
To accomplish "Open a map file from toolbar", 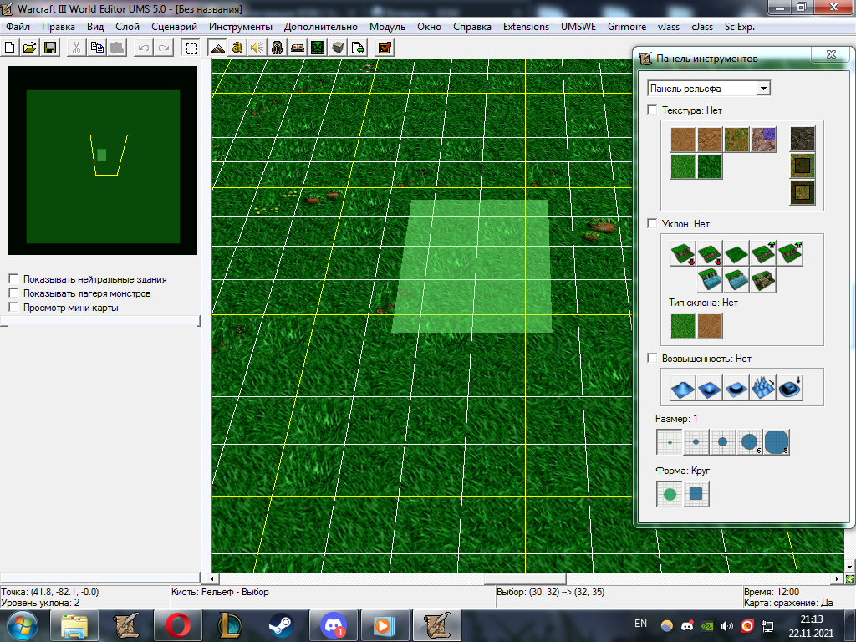I will pyautogui.click(x=30, y=48).
